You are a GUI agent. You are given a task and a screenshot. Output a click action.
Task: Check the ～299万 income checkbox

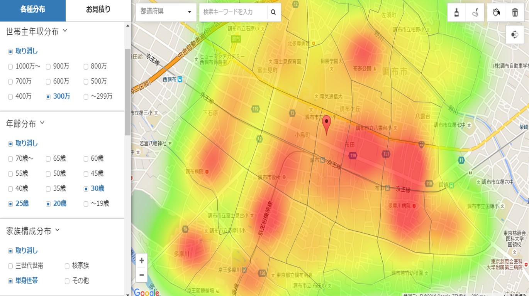(86, 97)
